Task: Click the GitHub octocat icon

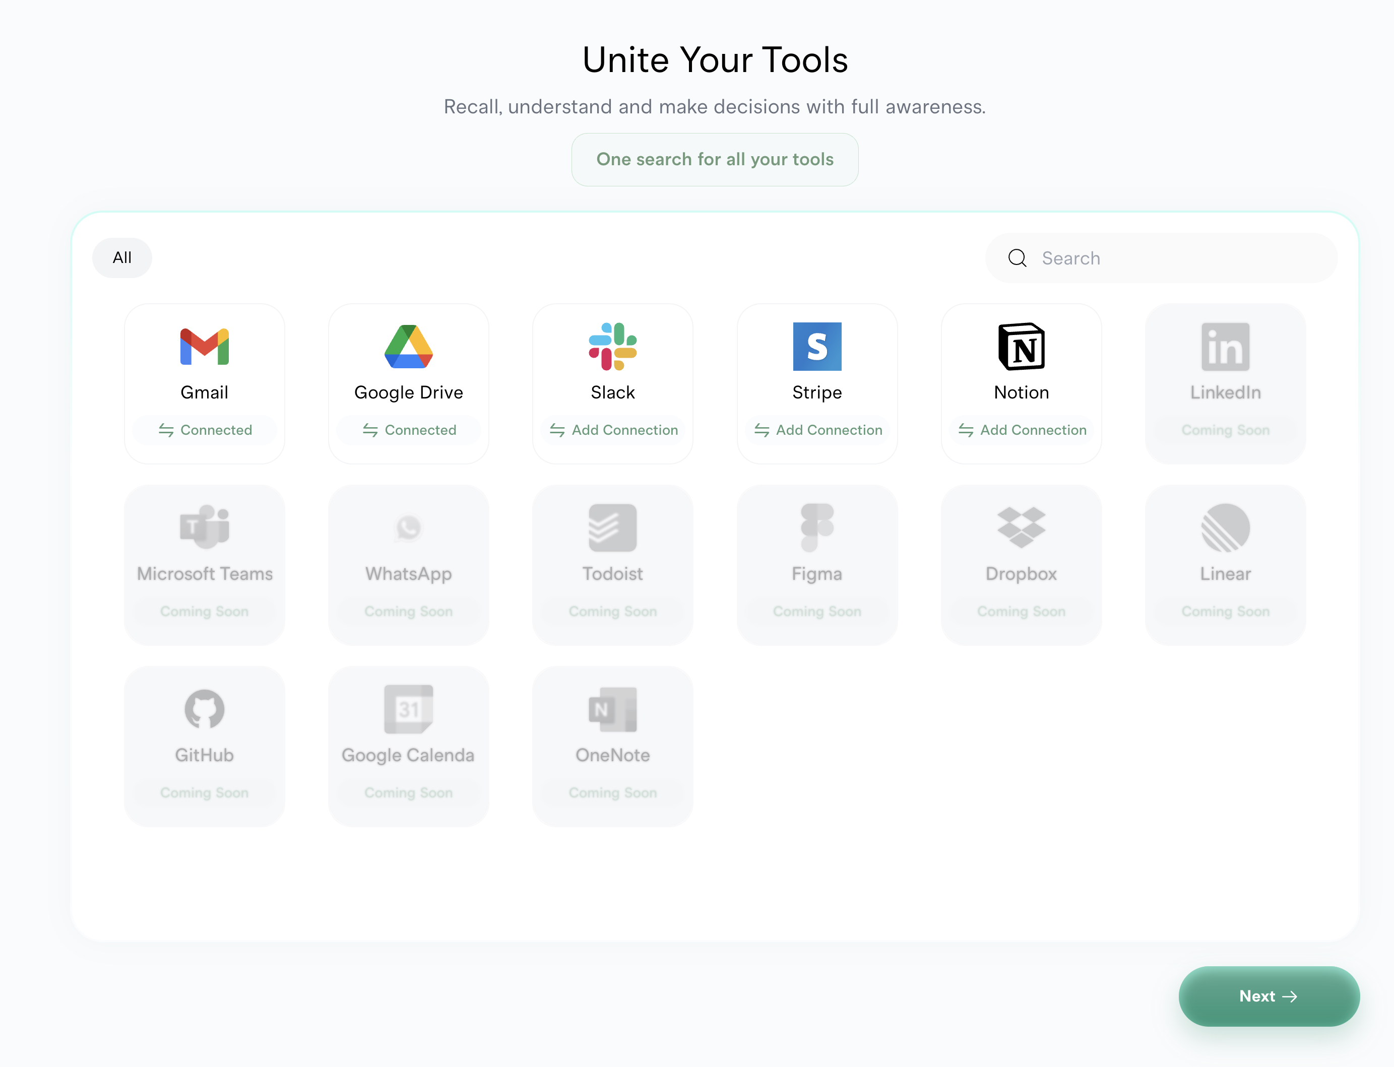Action: pos(204,709)
